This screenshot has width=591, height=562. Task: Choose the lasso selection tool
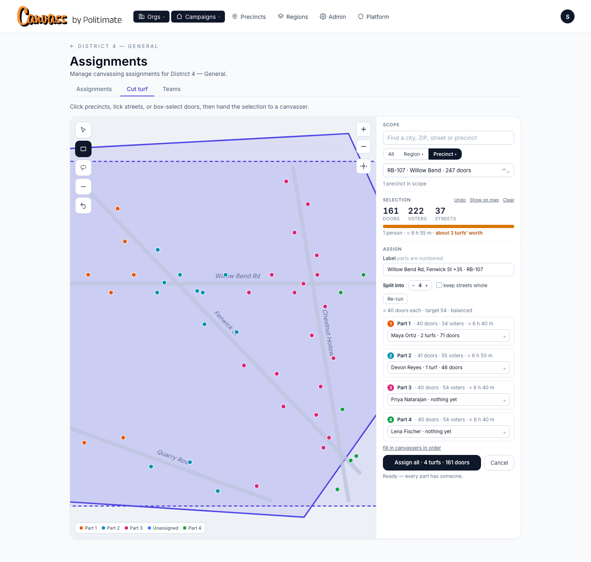click(83, 168)
